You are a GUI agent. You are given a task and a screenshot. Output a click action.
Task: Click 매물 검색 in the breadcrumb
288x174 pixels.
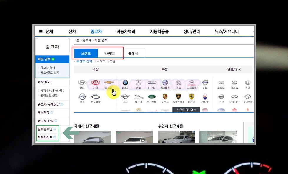tap(101, 40)
